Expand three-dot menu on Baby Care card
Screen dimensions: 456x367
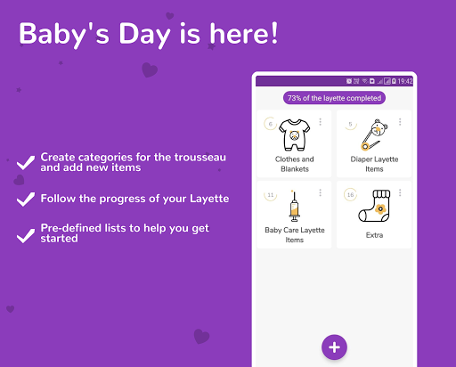321,192
